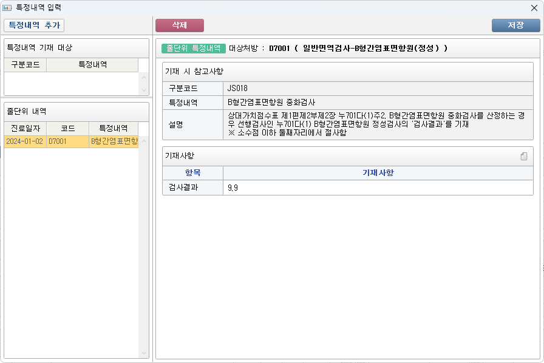Click the app icon in the title bar
Viewport: 544px width, 363px height.
click(x=7, y=8)
